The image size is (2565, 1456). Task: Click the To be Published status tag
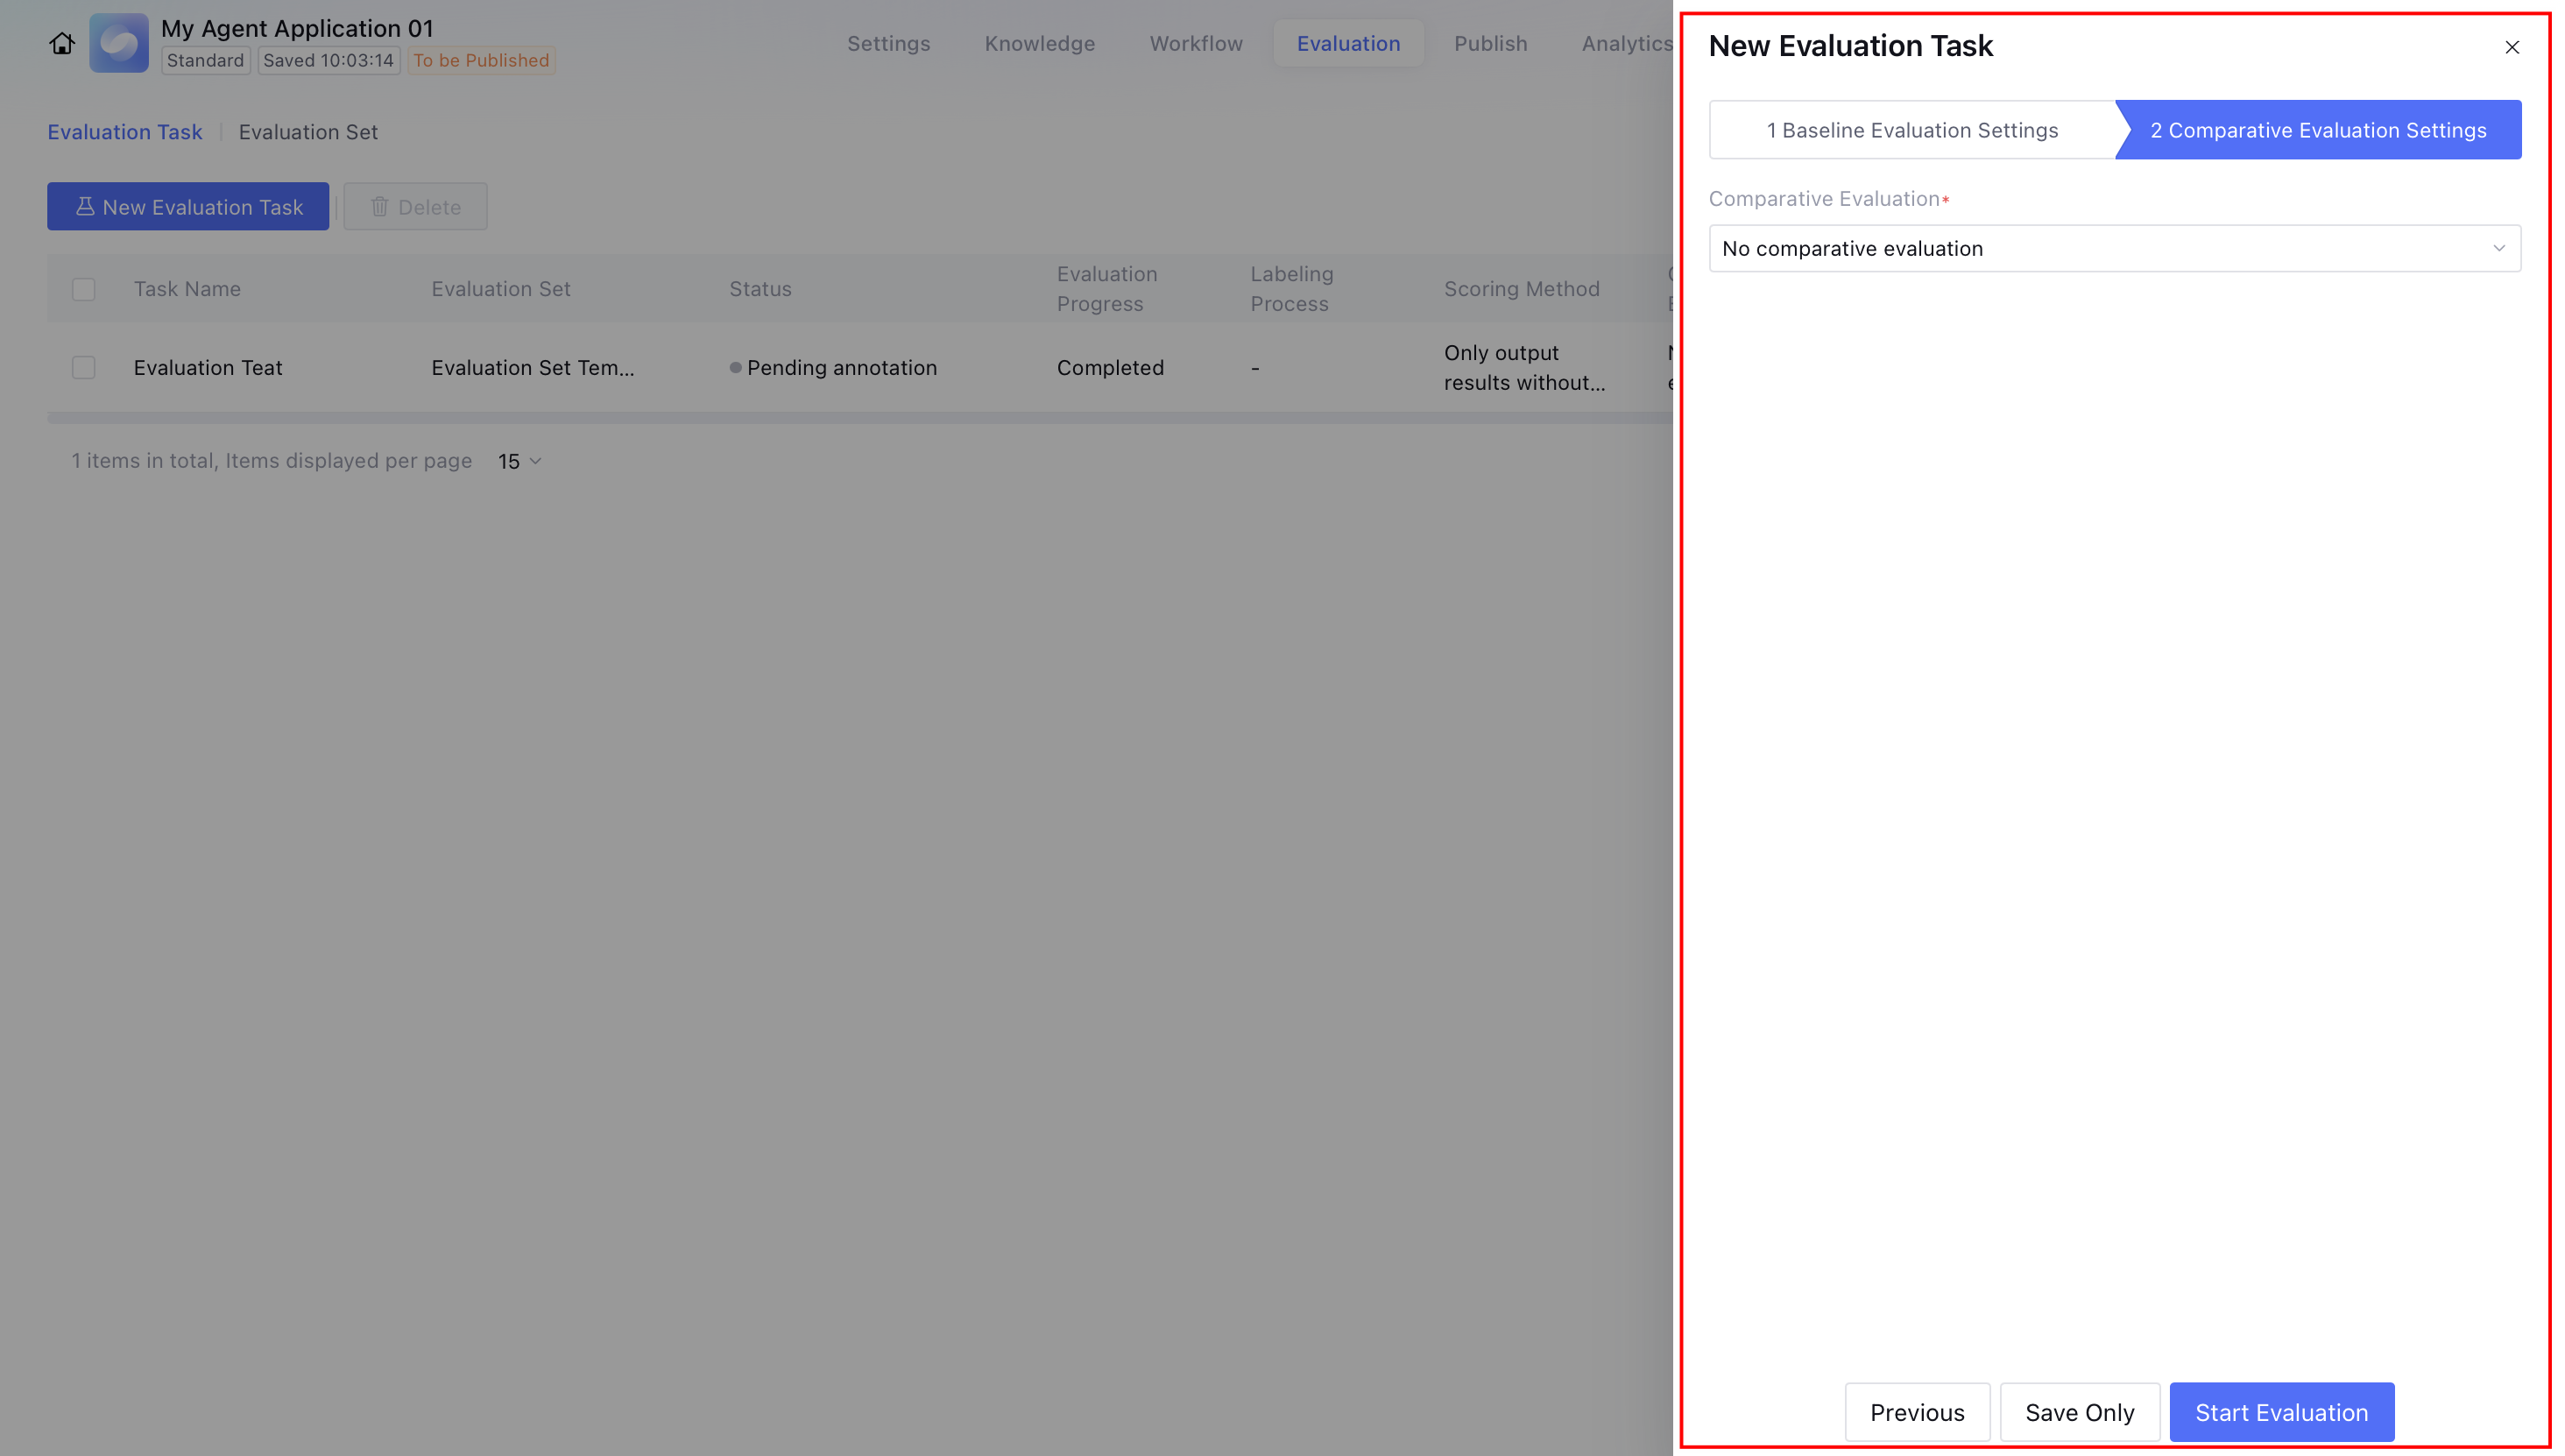point(481,60)
